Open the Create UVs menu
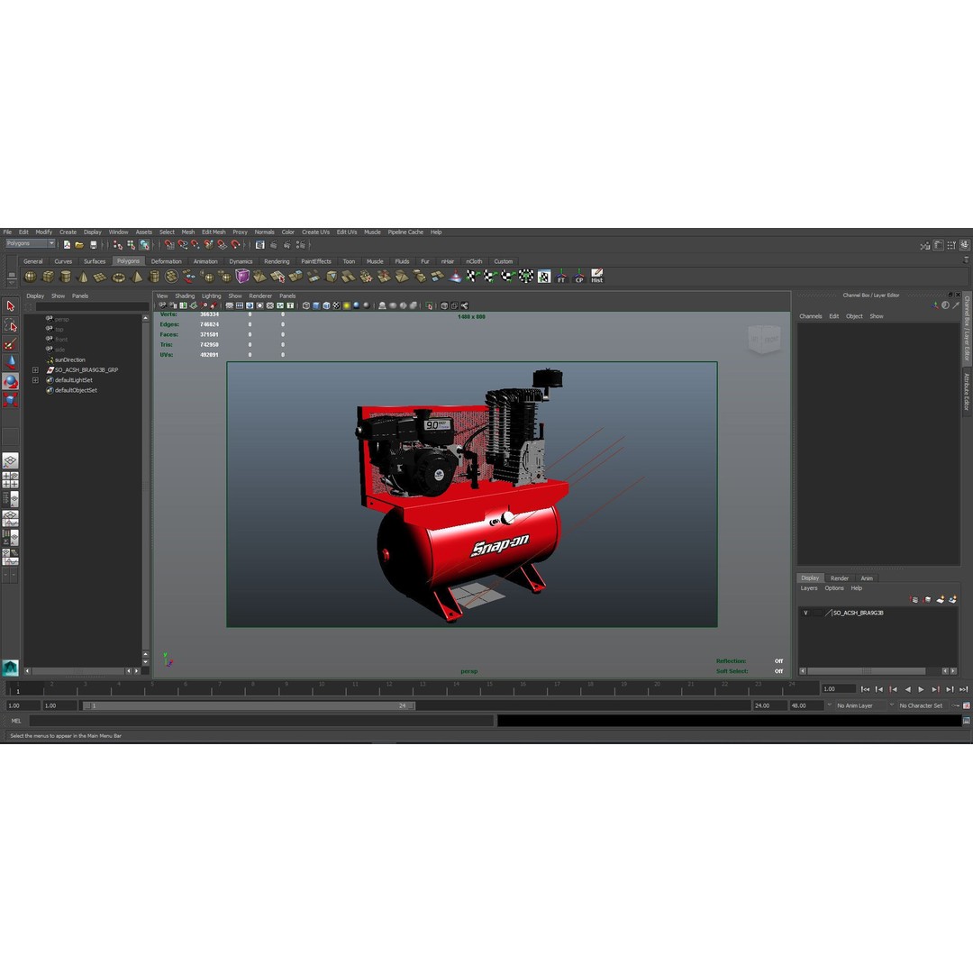 (x=315, y=232)
